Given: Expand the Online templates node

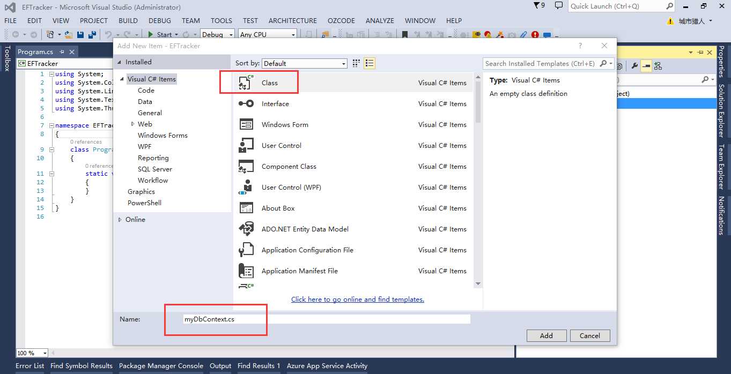Looking at the screenshot, I should 120,219.
